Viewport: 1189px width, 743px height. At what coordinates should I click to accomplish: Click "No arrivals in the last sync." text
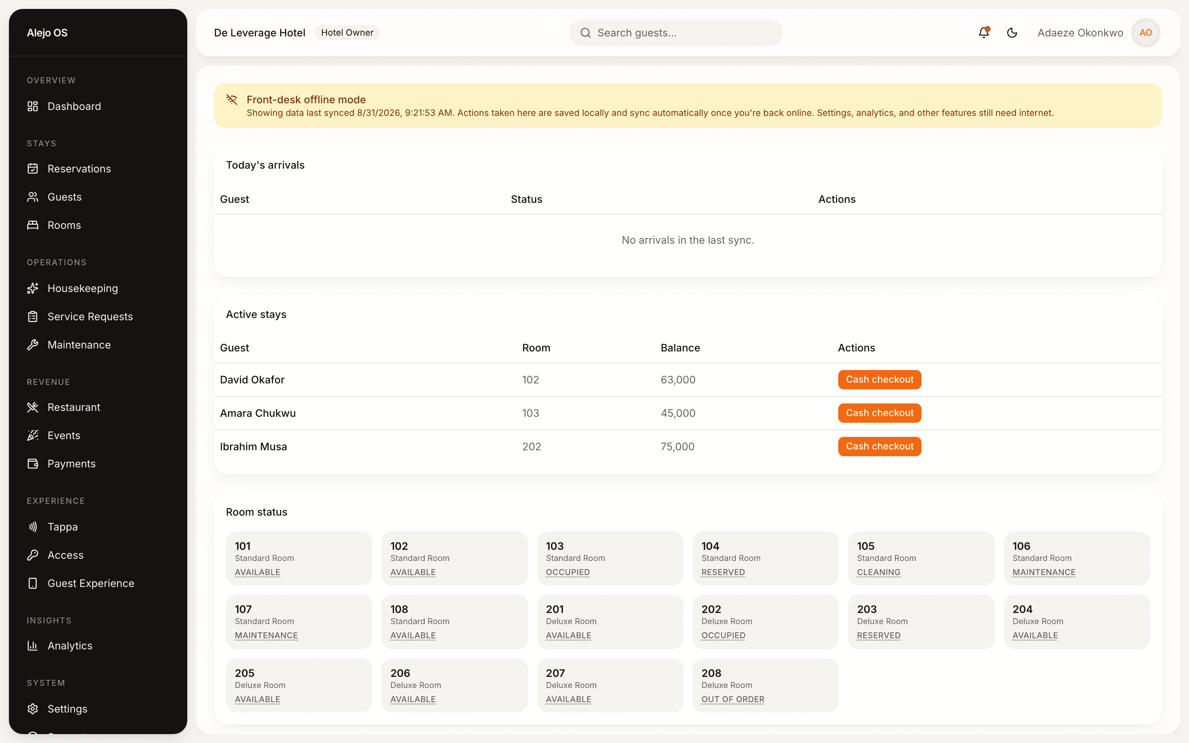tap(688, 240)
